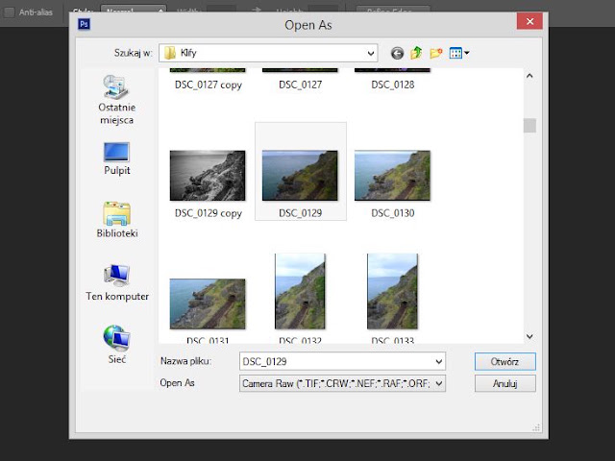Select the DSC_0132 portrait thumbnail
Image resolution: width=615 pixels, height=461 pixels.
pos(300,291)
